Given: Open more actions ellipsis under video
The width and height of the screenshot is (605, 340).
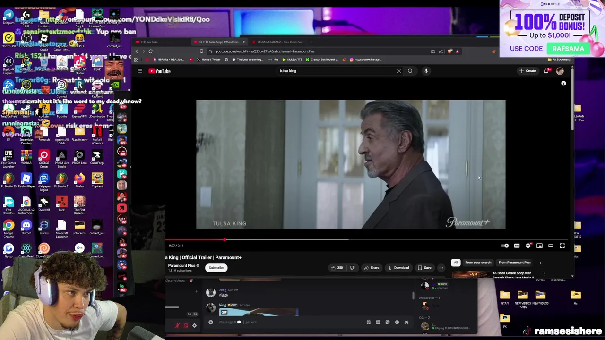Looking at the screenshot, I should pyautogui.click(x=441, y=268).
